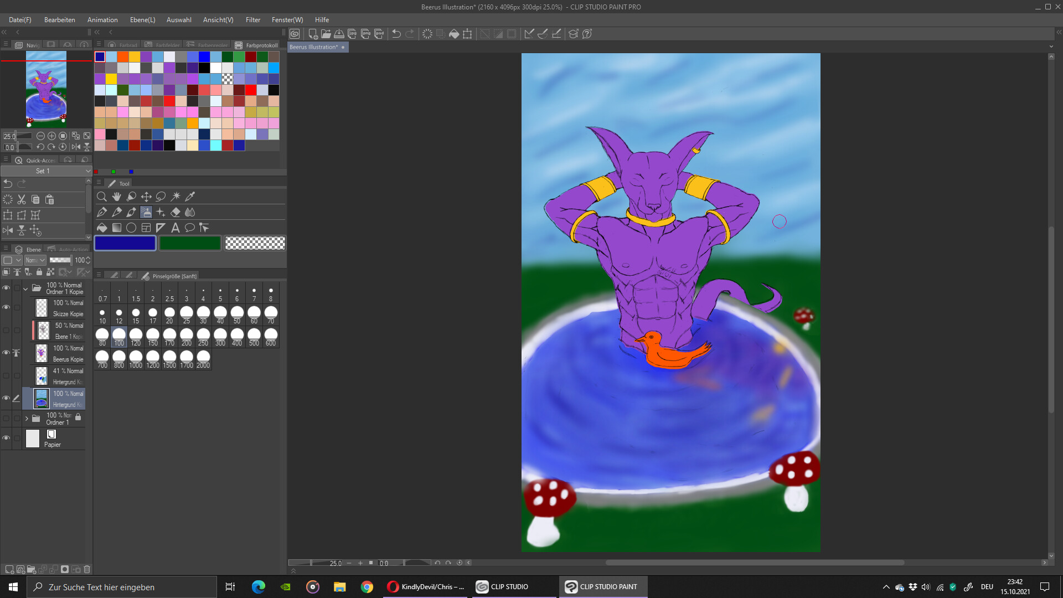The height and width of the screenshot is (598, 1063).
Task: Hide the Beerus Kopie layer
Action: (x=6, y=353)
